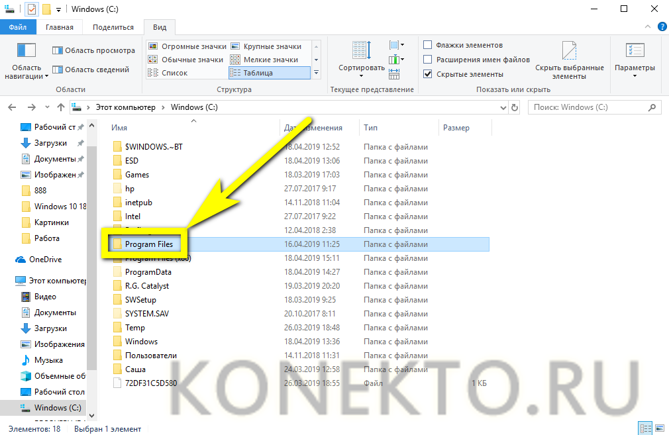Image resolution: width=669 pixels, height=435 pixels.
Task: Select Мелкие значки layout
Action: coord(264,60)
